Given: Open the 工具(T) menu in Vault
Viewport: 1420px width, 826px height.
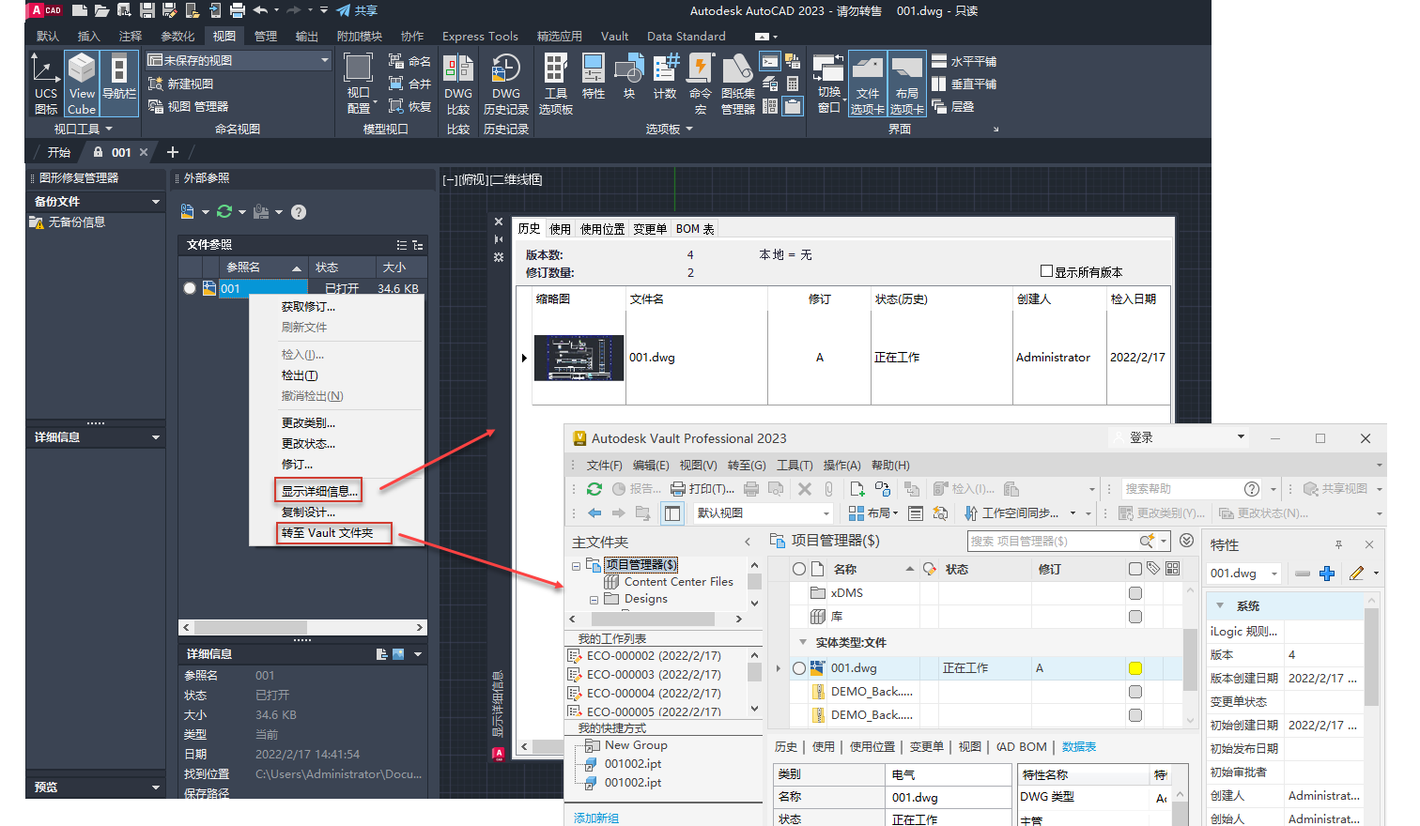Looking at the screenshot, I should (x=795, y=466).
